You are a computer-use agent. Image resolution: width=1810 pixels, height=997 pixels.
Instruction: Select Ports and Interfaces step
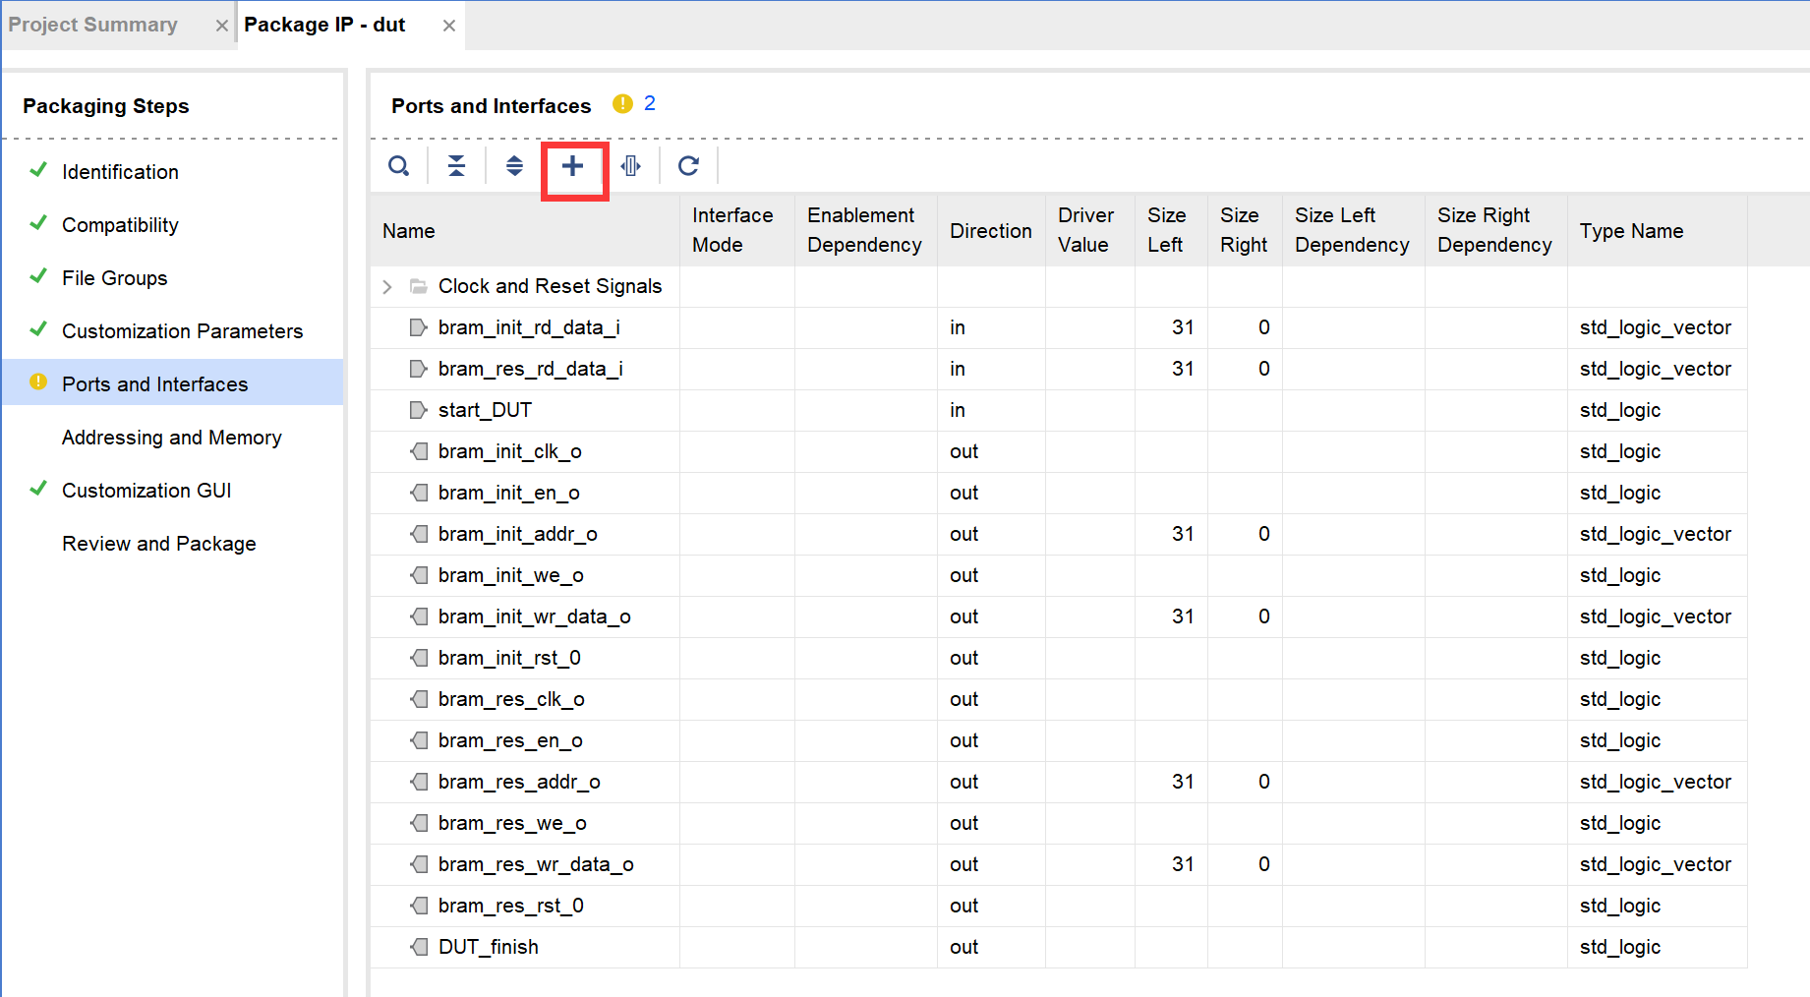(172, 381)
